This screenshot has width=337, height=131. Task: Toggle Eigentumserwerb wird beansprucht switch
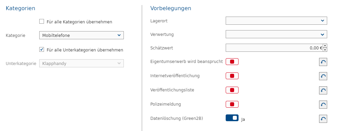coord(232,62)
